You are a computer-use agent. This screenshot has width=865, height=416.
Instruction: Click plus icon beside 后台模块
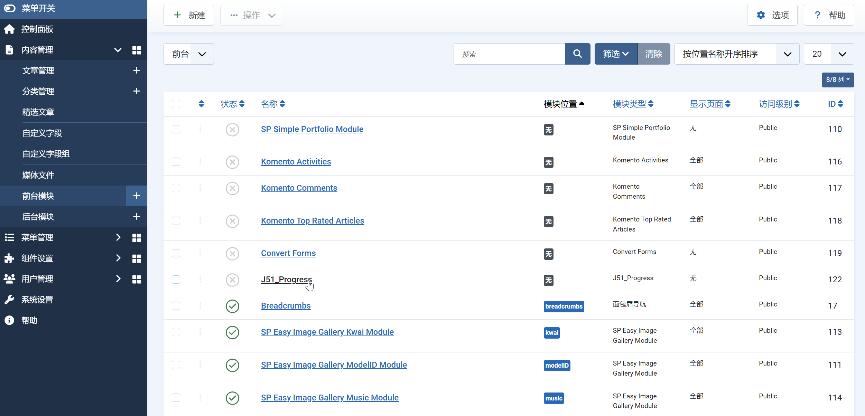click(137, 217)
